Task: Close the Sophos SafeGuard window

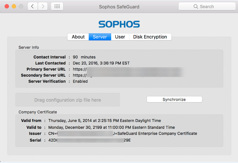Action: [x=7, y=6]
